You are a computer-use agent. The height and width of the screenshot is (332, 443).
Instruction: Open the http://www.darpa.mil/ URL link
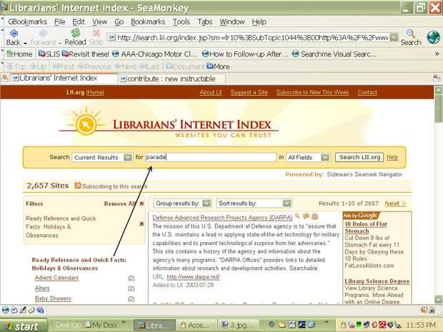(x=193, y=277)
